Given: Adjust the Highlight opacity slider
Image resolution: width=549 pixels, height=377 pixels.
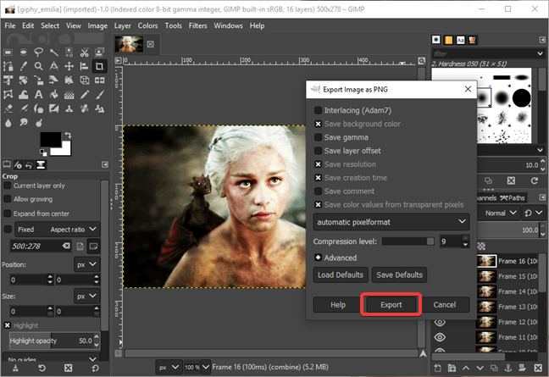Looking at the screenshot, I should [x=51, y=341].
